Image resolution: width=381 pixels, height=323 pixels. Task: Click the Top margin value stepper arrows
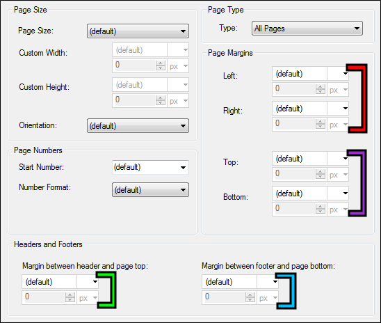tap(321, 174)
